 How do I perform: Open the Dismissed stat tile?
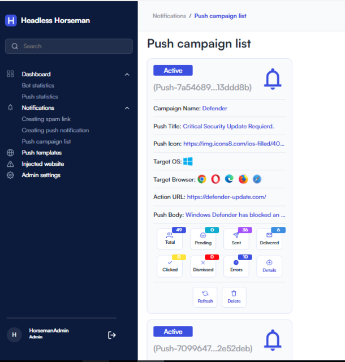pyautogui.click(x=203, y=266)
